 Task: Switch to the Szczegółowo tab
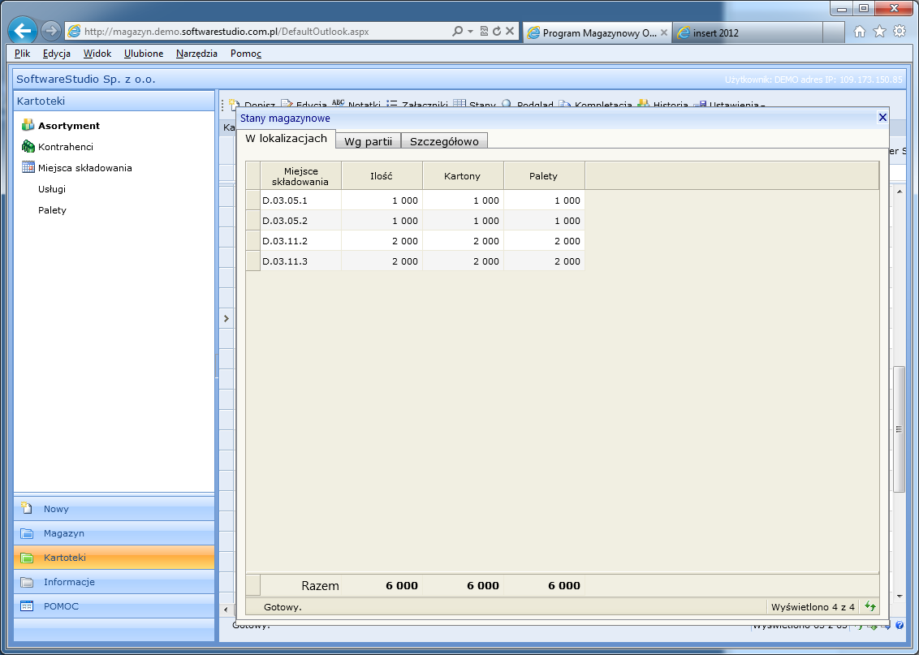click(444, 141)
